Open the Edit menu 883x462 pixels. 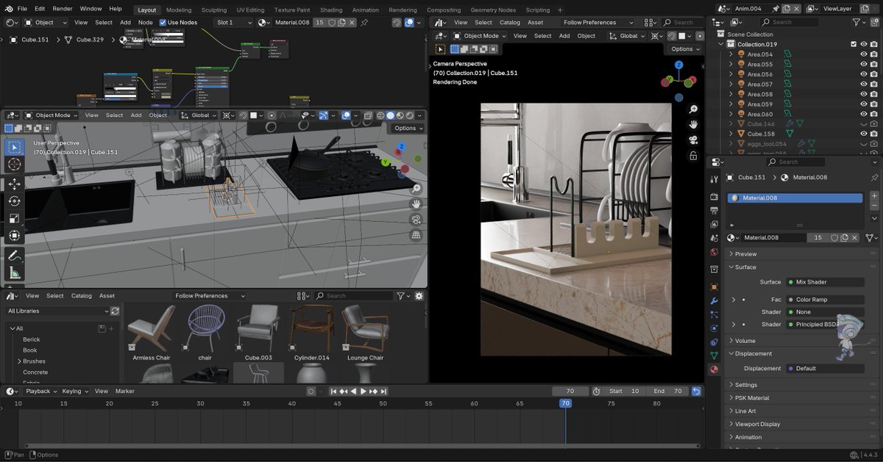[40, 9]
